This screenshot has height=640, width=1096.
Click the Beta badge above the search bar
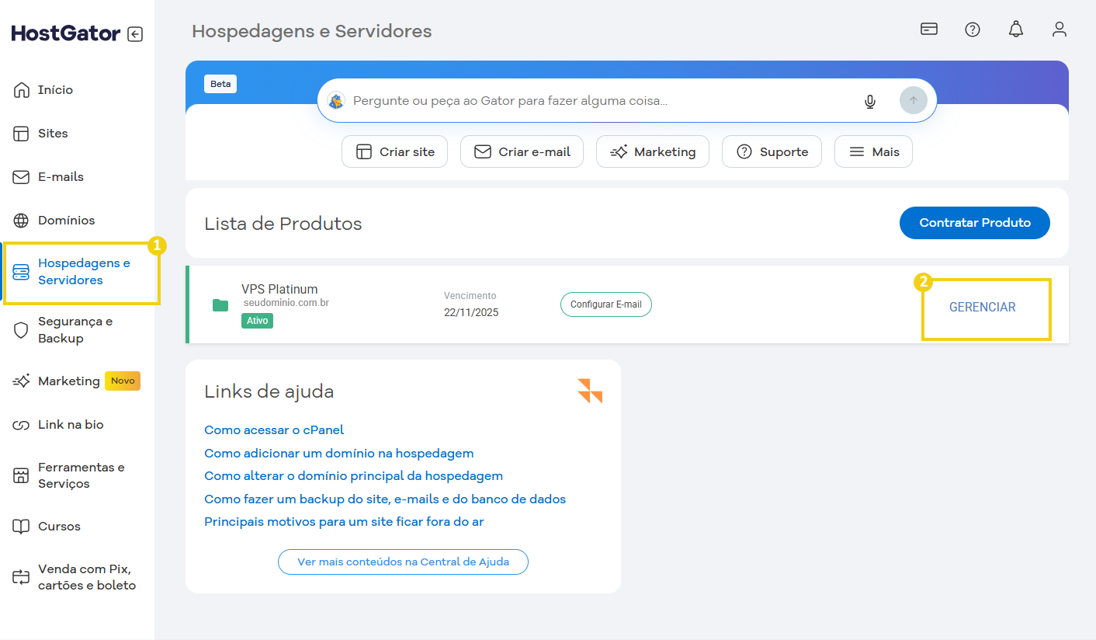tap(220, 83)
